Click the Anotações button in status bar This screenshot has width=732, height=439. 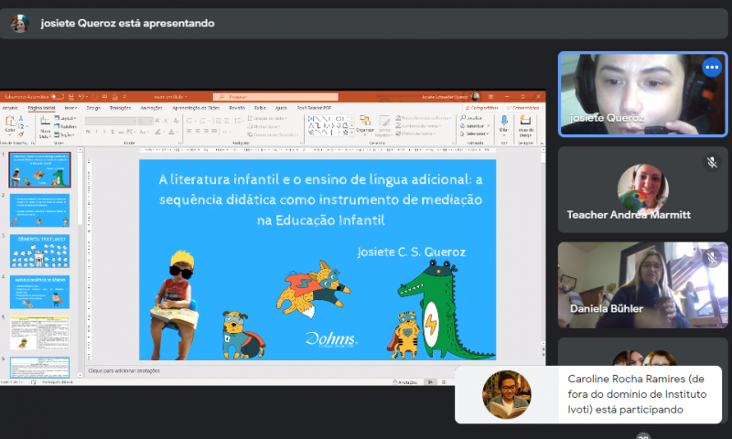tap(405, 382)
